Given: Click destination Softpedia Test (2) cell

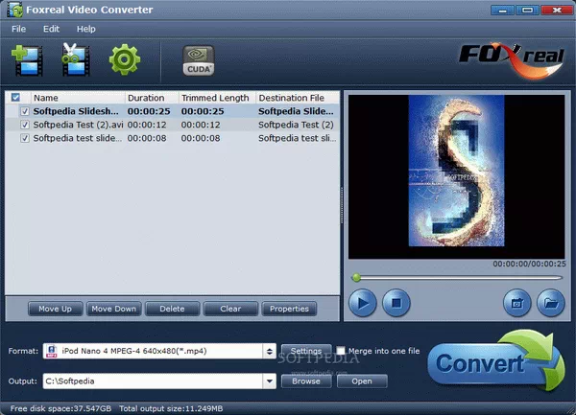Looking at the screenshot, I should [x=296, y=125].
